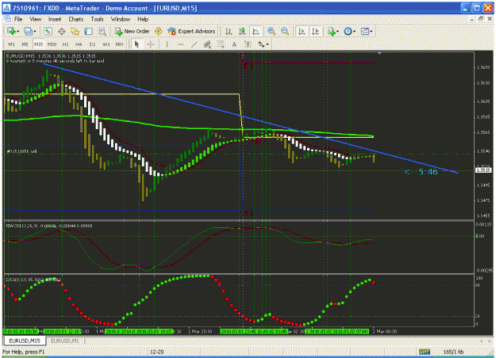This screenshot has width=496, height=358.
Task: Select the Horizontal Line drawing tool
Action: (x=181, y=44)
